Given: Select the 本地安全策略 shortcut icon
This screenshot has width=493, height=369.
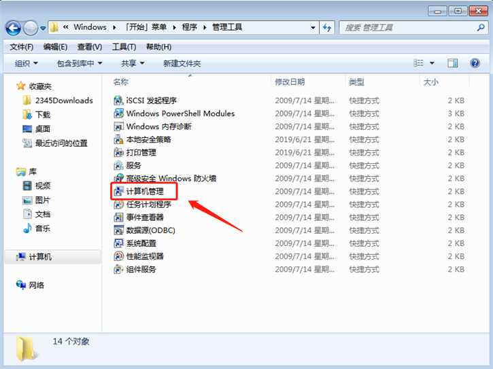Looking at the screenshot, I should click(118, 139).
